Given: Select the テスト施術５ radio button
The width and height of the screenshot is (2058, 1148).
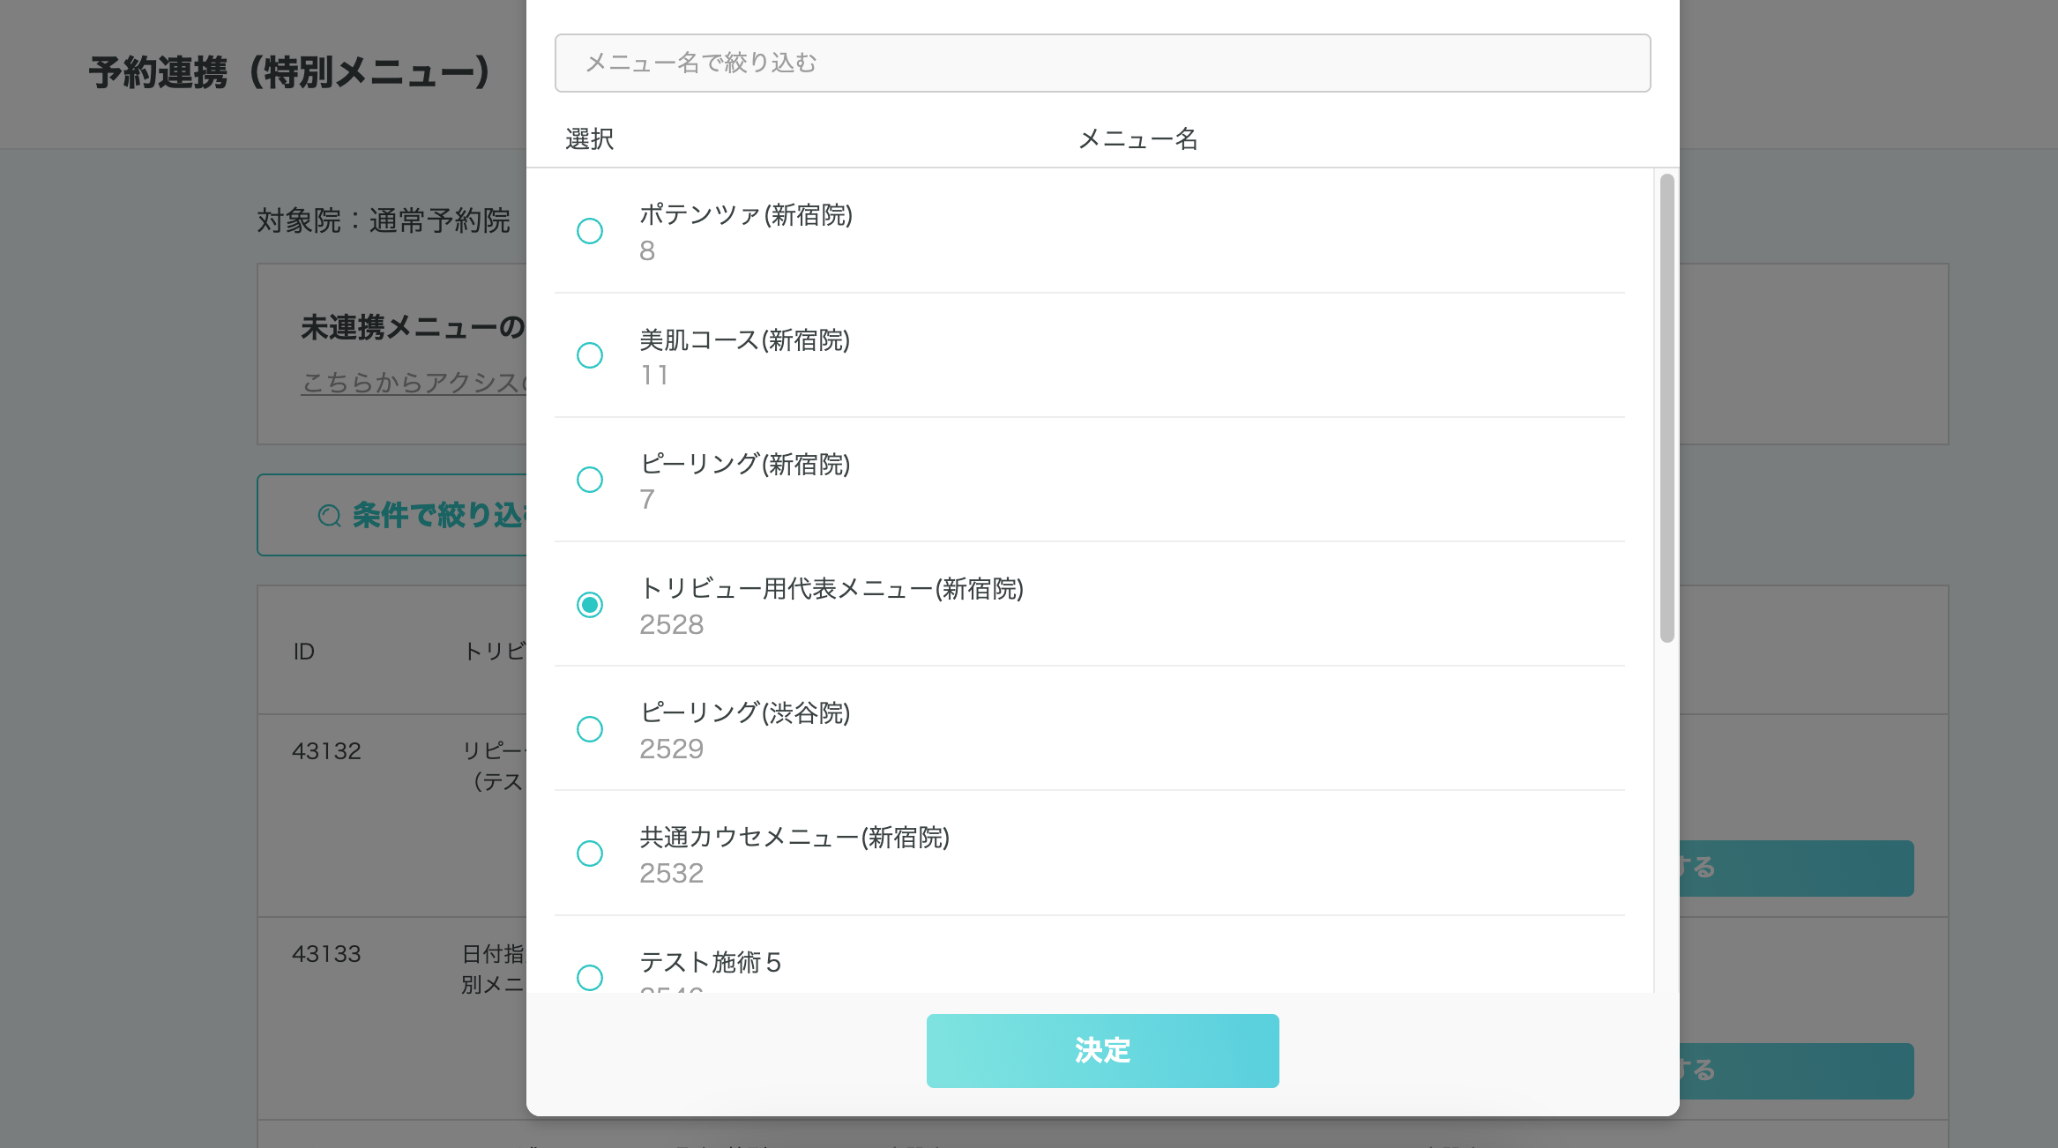Looking at the screenshot, I should pyautogui.click(x=589, y=977).
